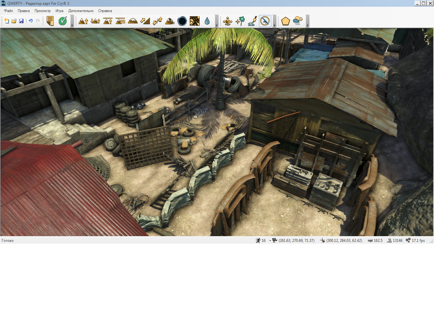
Task: Open the Правка menu
Action: [x=24, y=11]
